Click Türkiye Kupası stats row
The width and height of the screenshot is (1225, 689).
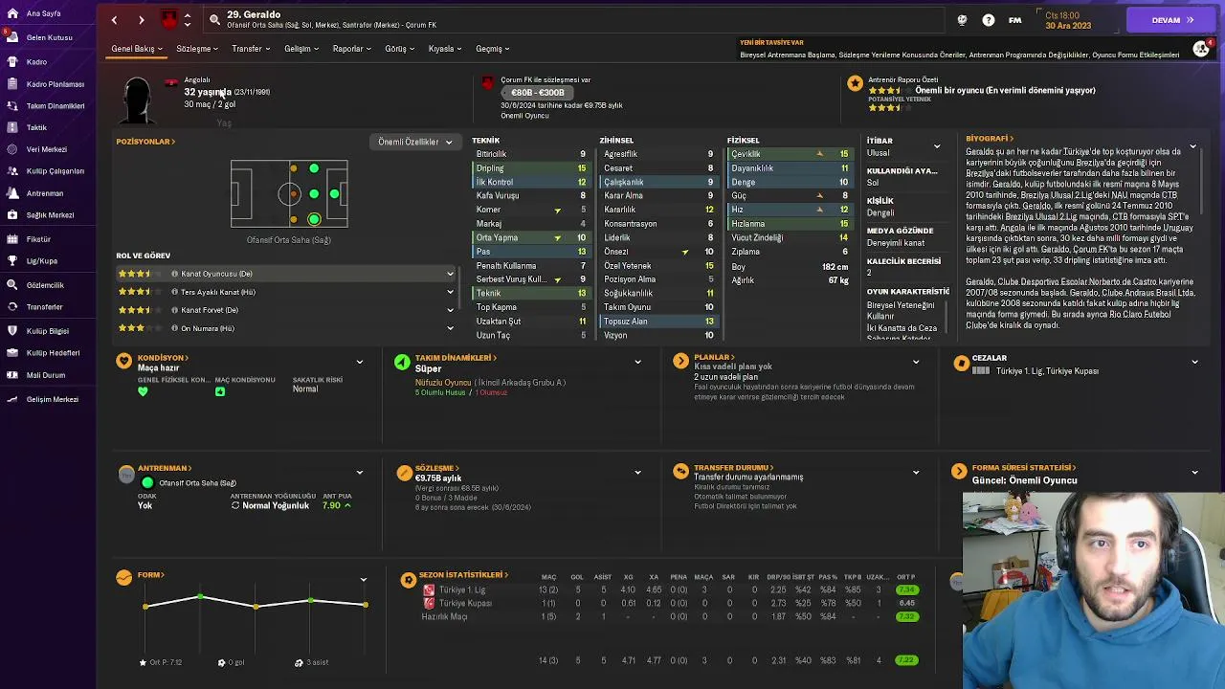[x=670, y=604]
